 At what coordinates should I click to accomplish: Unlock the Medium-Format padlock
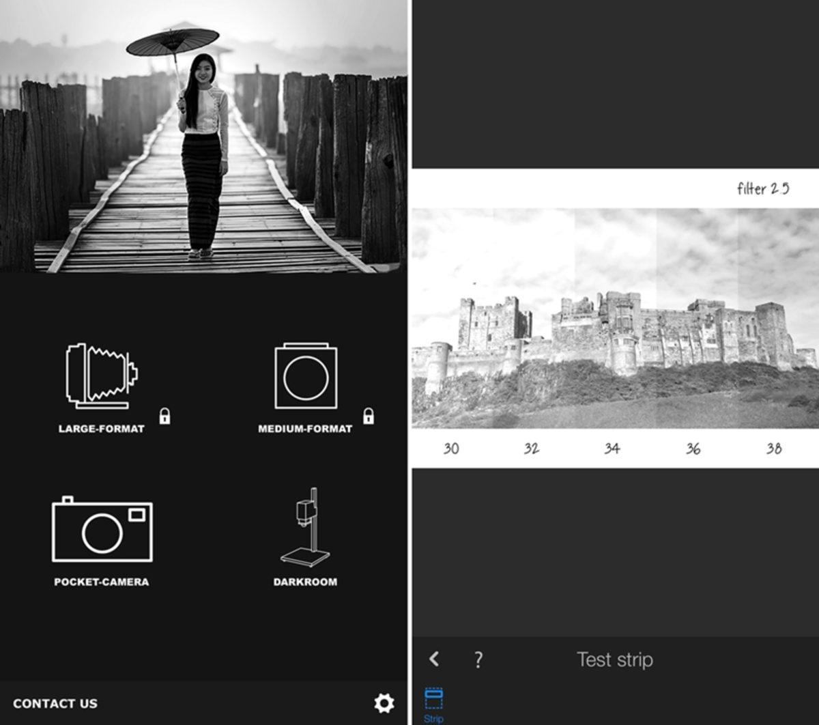pyautogui.click(x=369, y=417)
